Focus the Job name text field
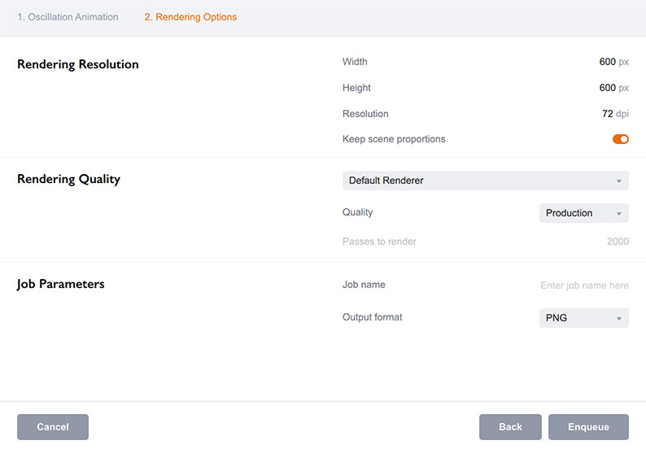The width and height of the screenshot is (646, 449). [584, 286]
